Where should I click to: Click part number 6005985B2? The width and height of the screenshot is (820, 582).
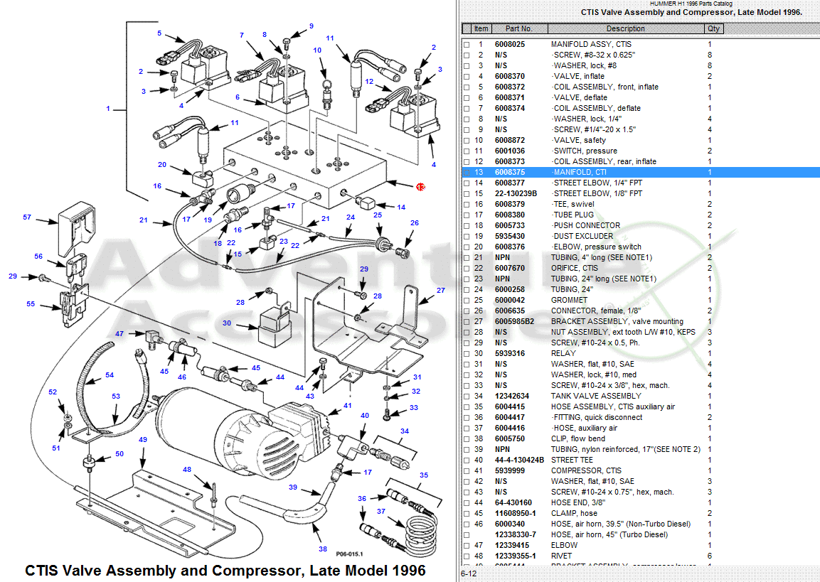(x=515, y=321)
